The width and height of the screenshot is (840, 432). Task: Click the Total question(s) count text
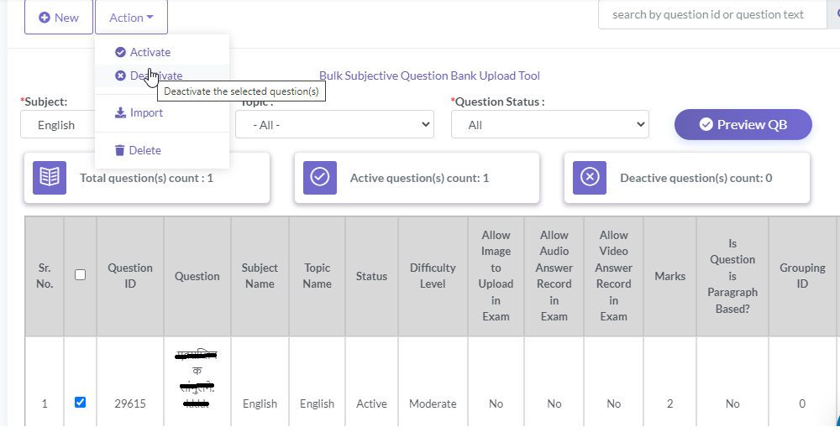[x=147, y=178]
